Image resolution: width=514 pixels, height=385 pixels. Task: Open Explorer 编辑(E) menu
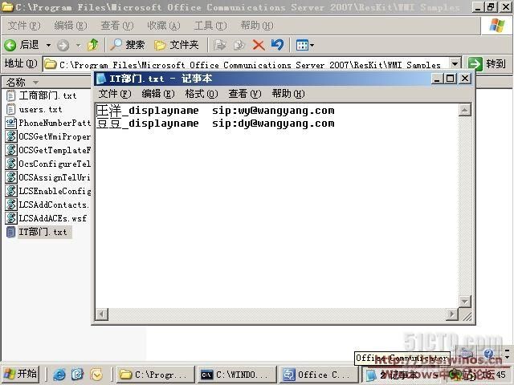pyautogui.click(x=71, y=26)
